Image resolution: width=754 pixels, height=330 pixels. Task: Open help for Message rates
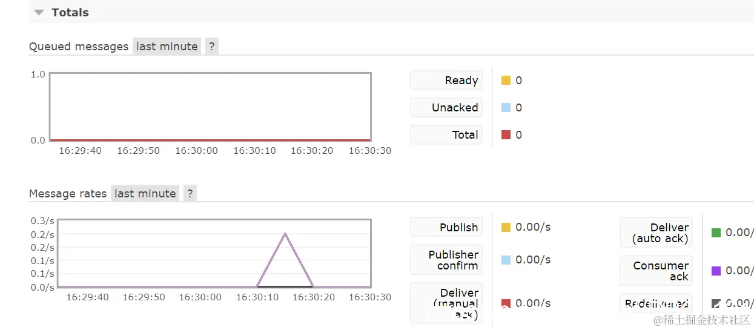pos(190,193)
